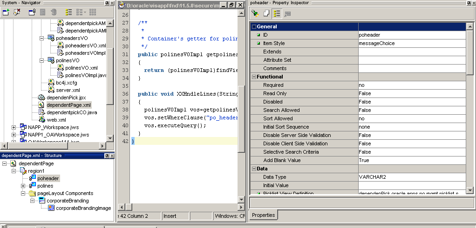Collapse the General property category
476x228 pixels.
[x=254, y=26]
